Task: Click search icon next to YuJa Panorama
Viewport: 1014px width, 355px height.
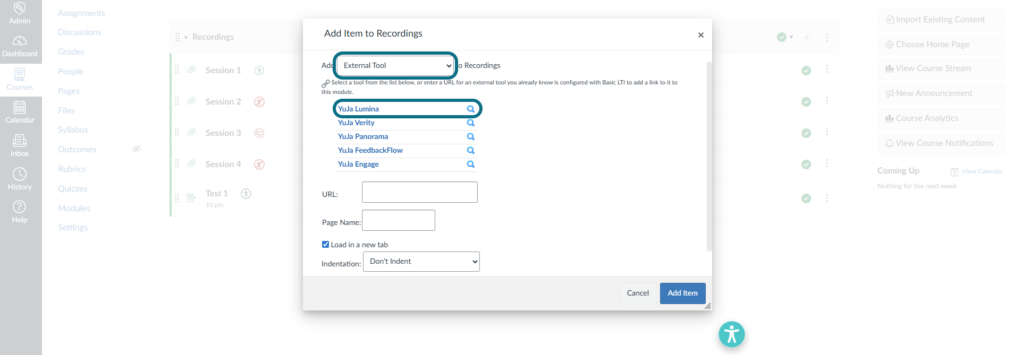Action: pyautogui.click(x=470, y=136)
